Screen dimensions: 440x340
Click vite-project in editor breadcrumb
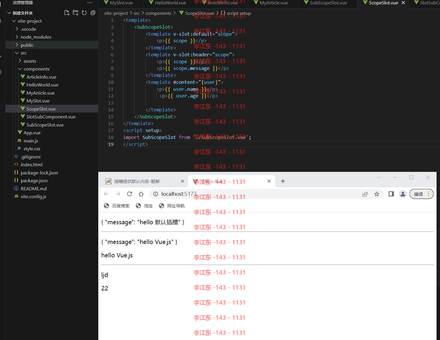(x=116, y=13)
